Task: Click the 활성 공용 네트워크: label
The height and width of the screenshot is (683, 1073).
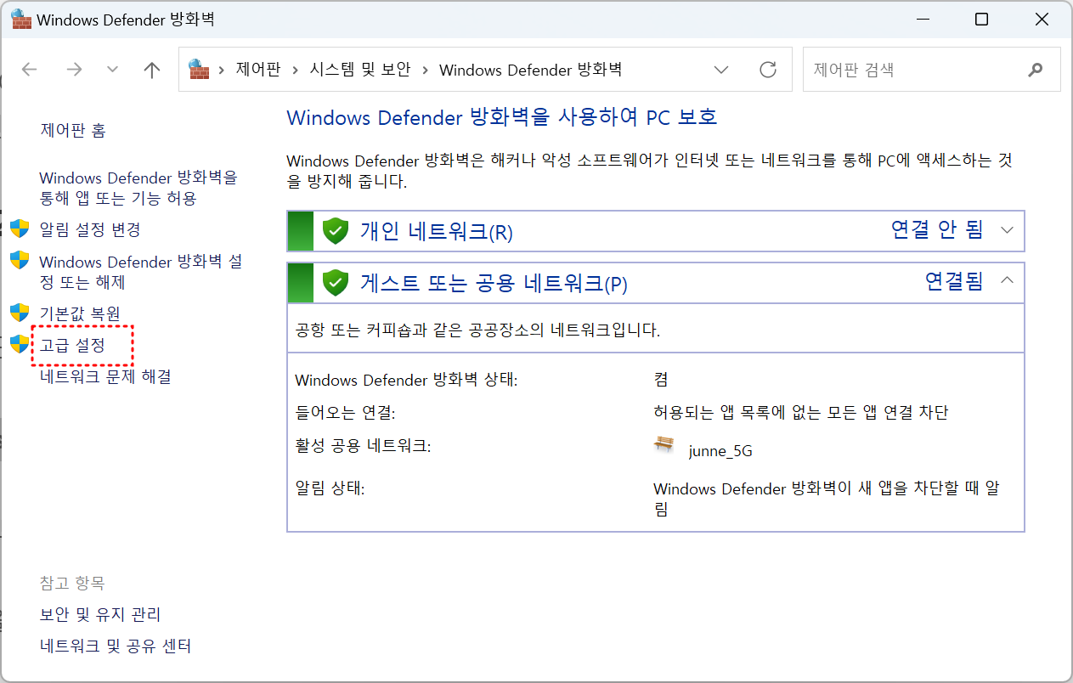Action: tap(363, 445)
